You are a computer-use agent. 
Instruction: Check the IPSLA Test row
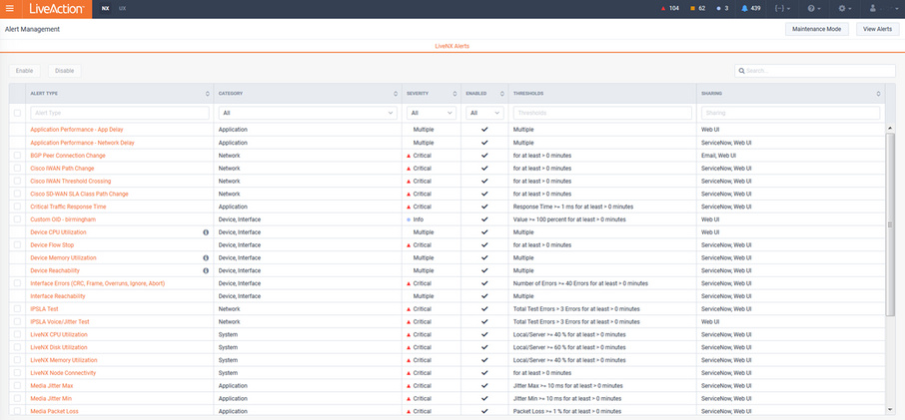click(x=17, y=309)
